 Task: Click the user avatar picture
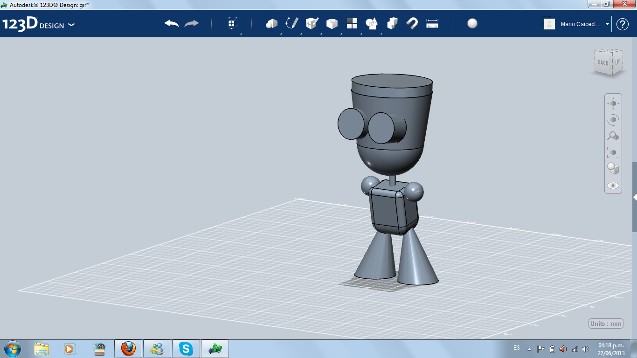click(549, 24)
